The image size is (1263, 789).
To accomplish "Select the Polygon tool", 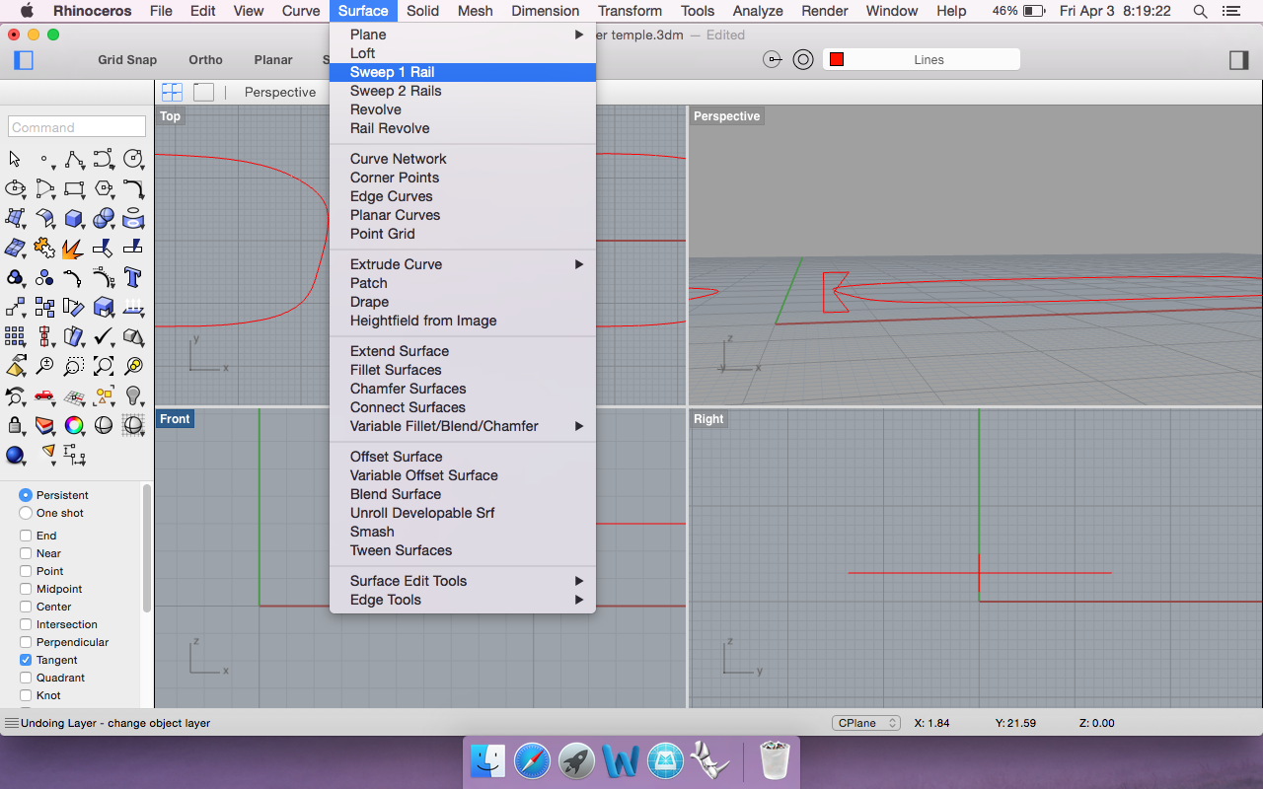I will (104, 188).
